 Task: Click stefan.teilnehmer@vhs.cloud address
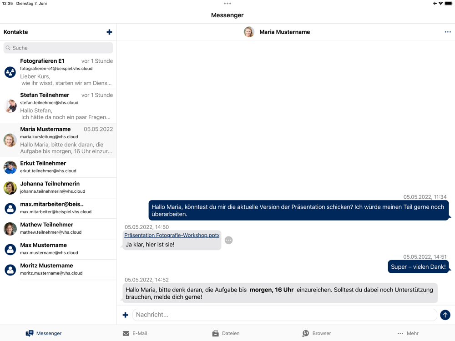49,103
